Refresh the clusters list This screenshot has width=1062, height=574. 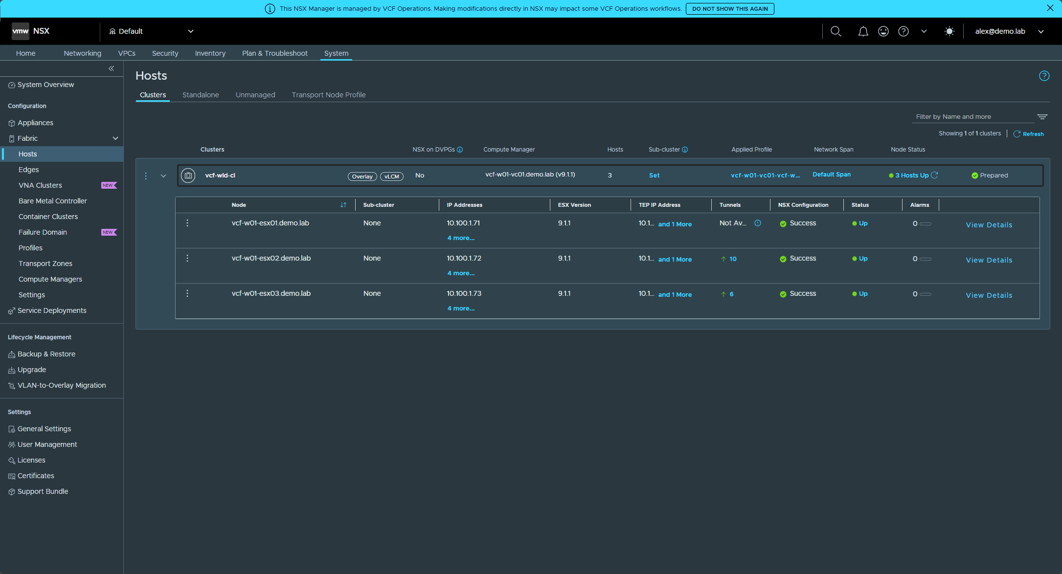click(x=1029, y=134)
